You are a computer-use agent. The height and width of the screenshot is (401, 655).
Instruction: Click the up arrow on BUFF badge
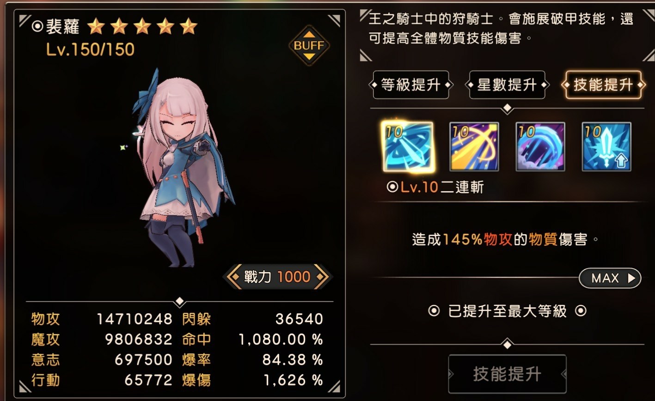point(309,34)
